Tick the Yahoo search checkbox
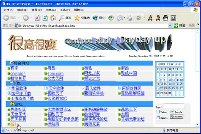The width and height of the screenshot is (201, 134). (x=158, y=112)
